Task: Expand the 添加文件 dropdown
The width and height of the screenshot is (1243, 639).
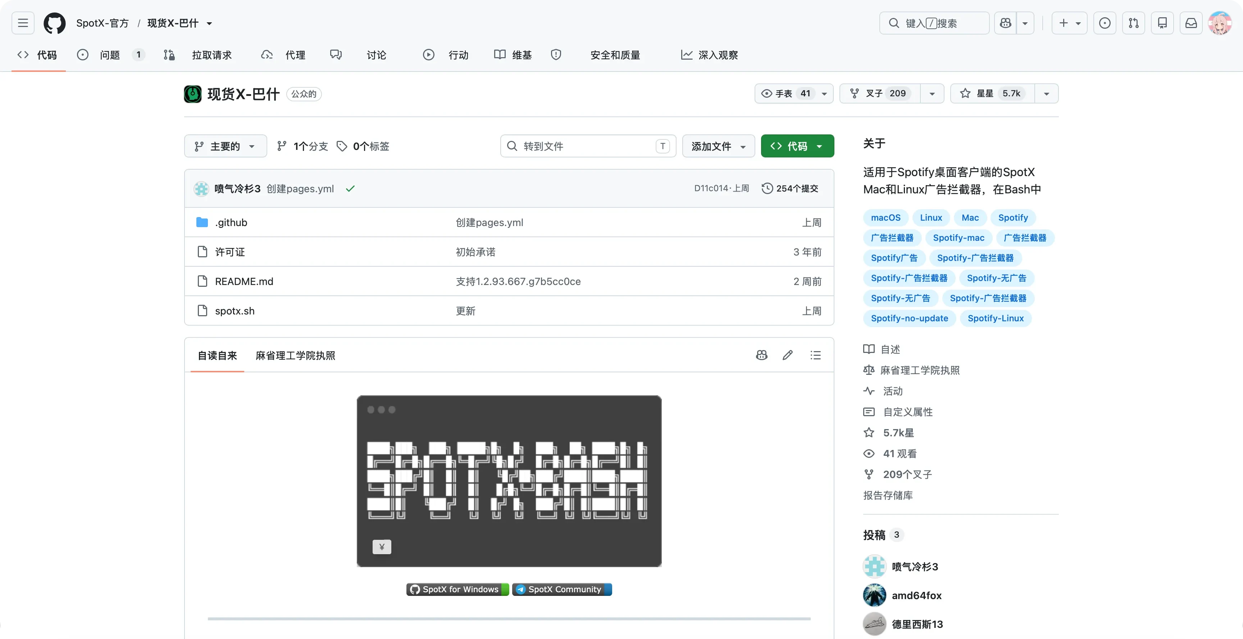Action: 719,146
